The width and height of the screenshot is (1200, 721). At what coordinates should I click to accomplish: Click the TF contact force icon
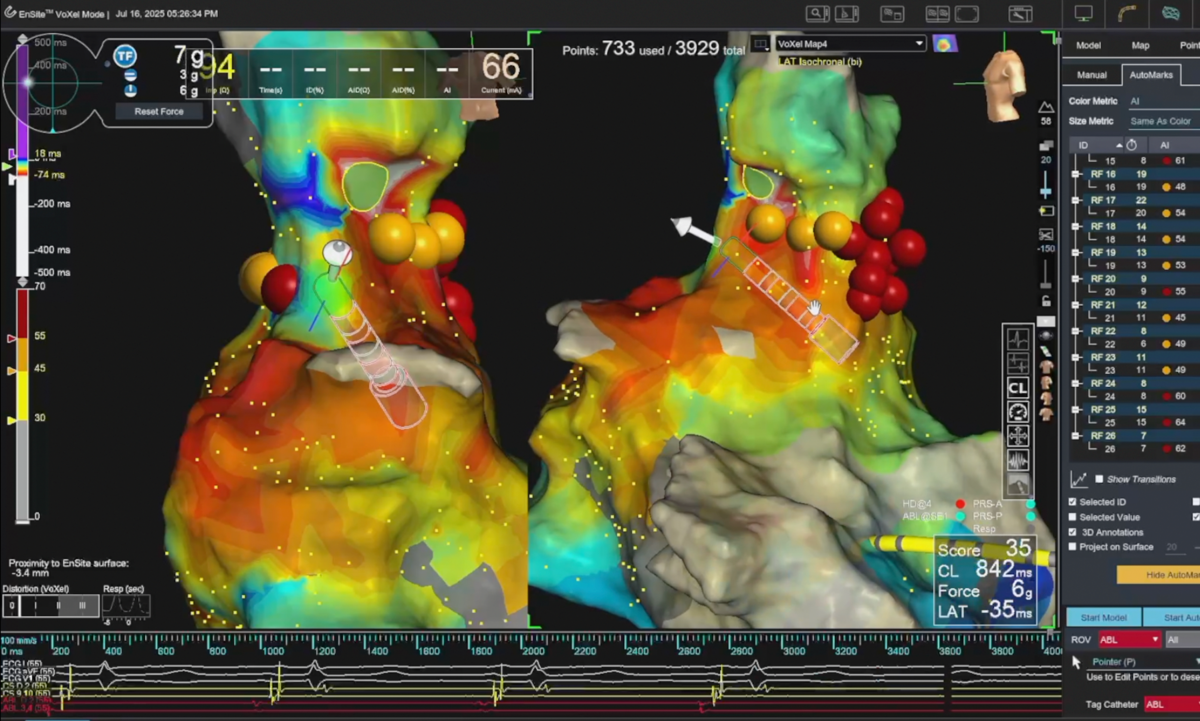coord(125,56)
